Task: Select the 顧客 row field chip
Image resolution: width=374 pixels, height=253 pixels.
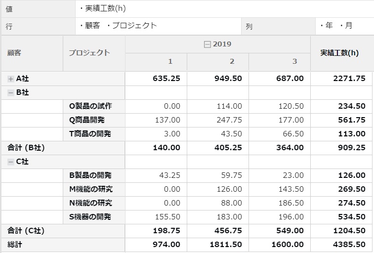Action: [x=92, y=26]
